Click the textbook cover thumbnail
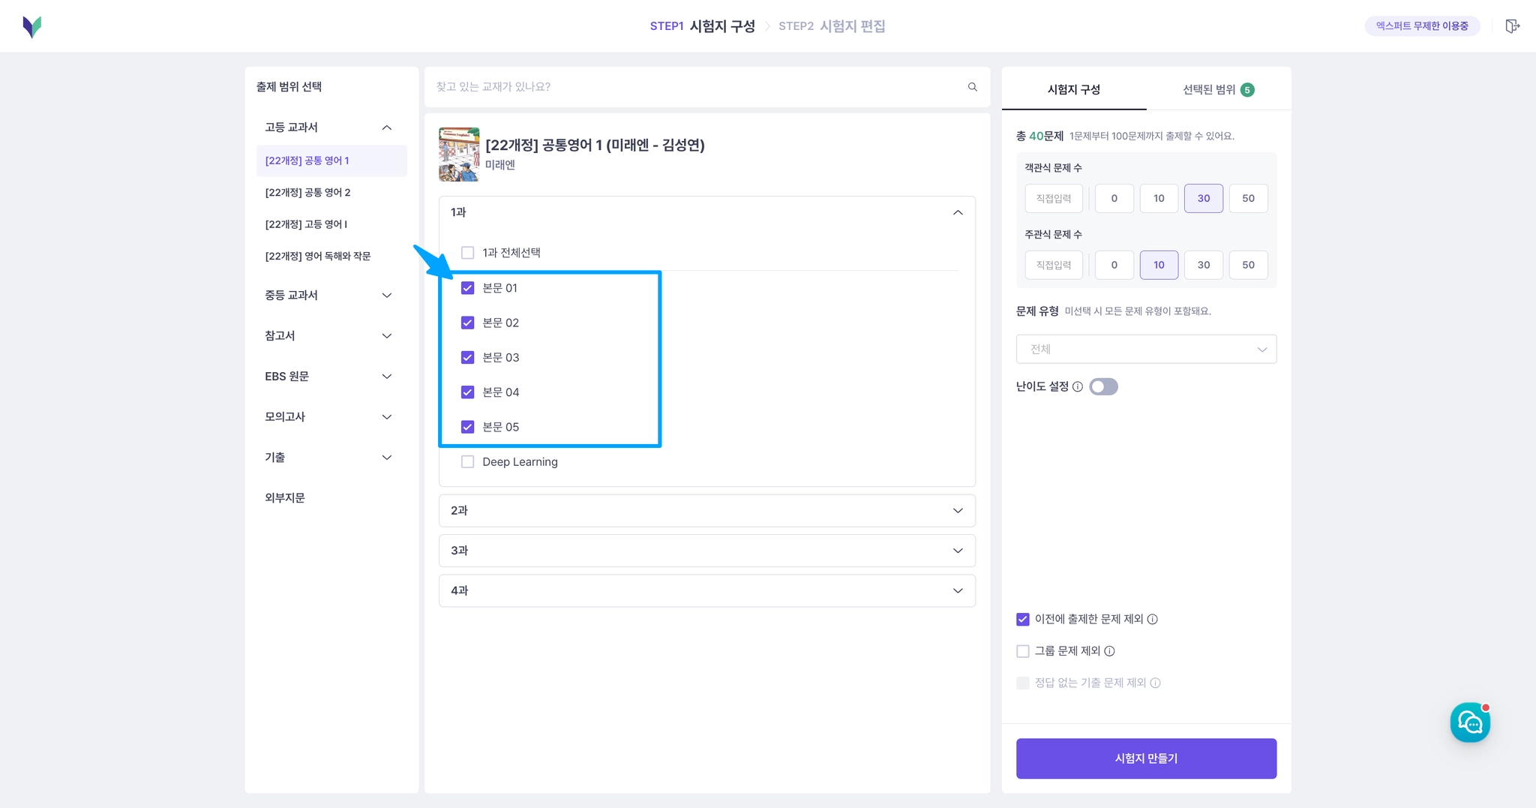Screen dimensions: 1536x808 [x=459, y=155]
